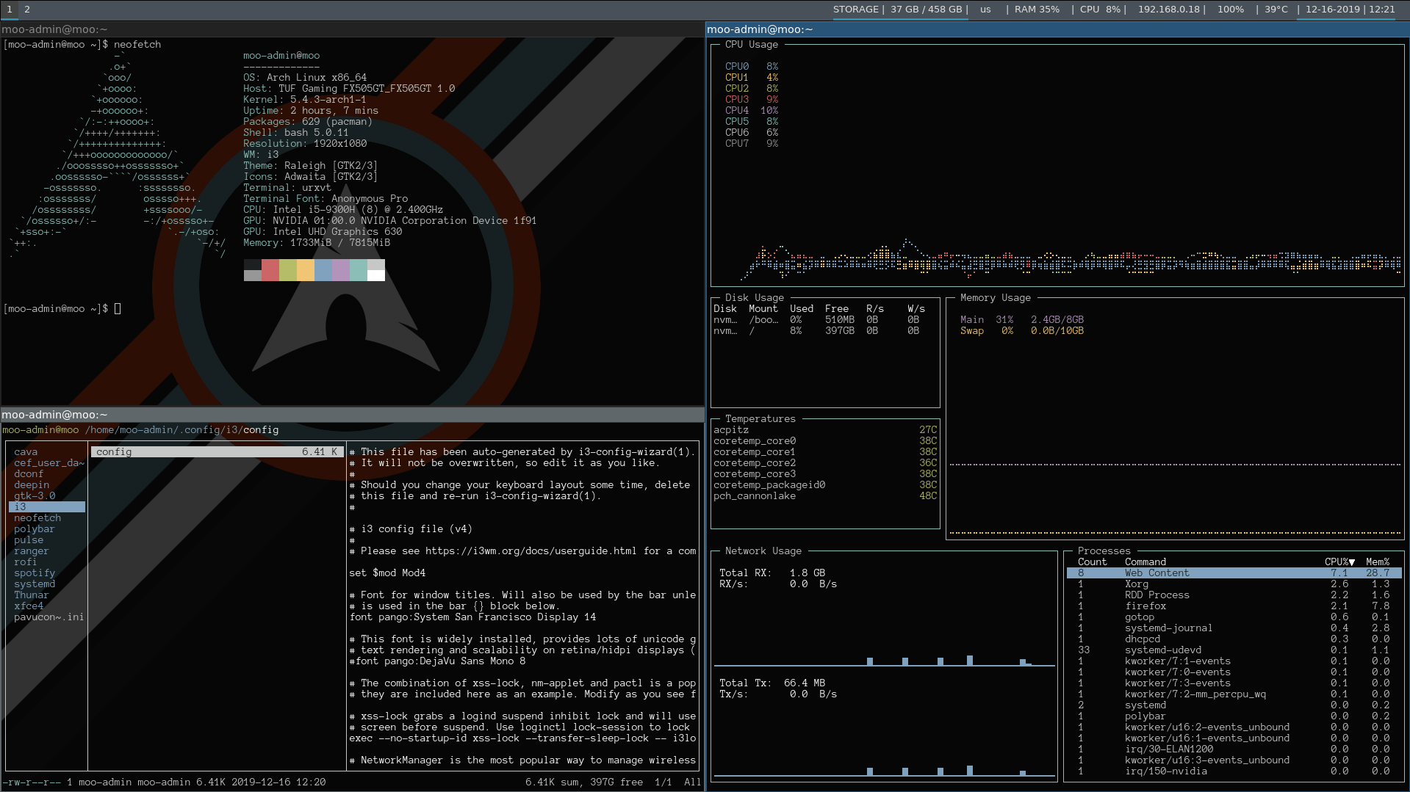Click the CPU7 legend label in CPU Usage

[x=737, y=144]
